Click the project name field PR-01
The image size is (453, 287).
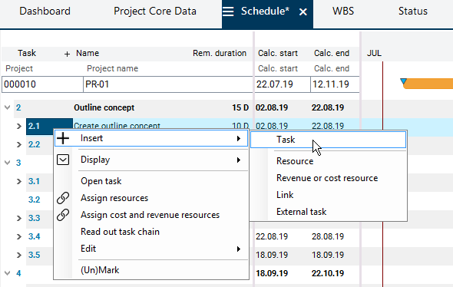click(168, 84)
